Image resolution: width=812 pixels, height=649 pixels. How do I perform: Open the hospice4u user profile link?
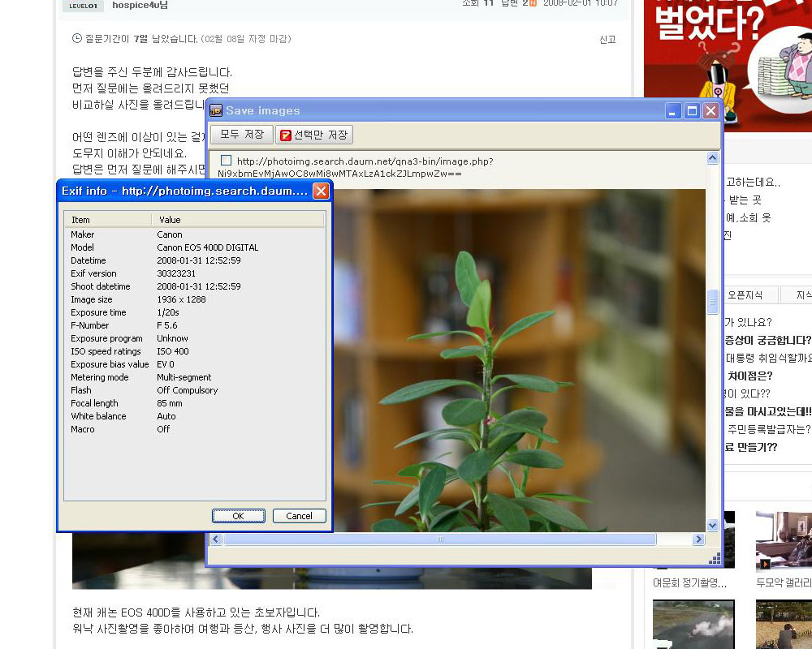coord(140,5)
